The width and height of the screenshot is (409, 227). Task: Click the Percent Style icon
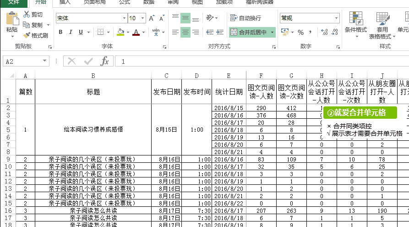[x=301, y=32]
